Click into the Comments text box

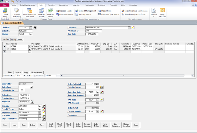pos(108,117)
